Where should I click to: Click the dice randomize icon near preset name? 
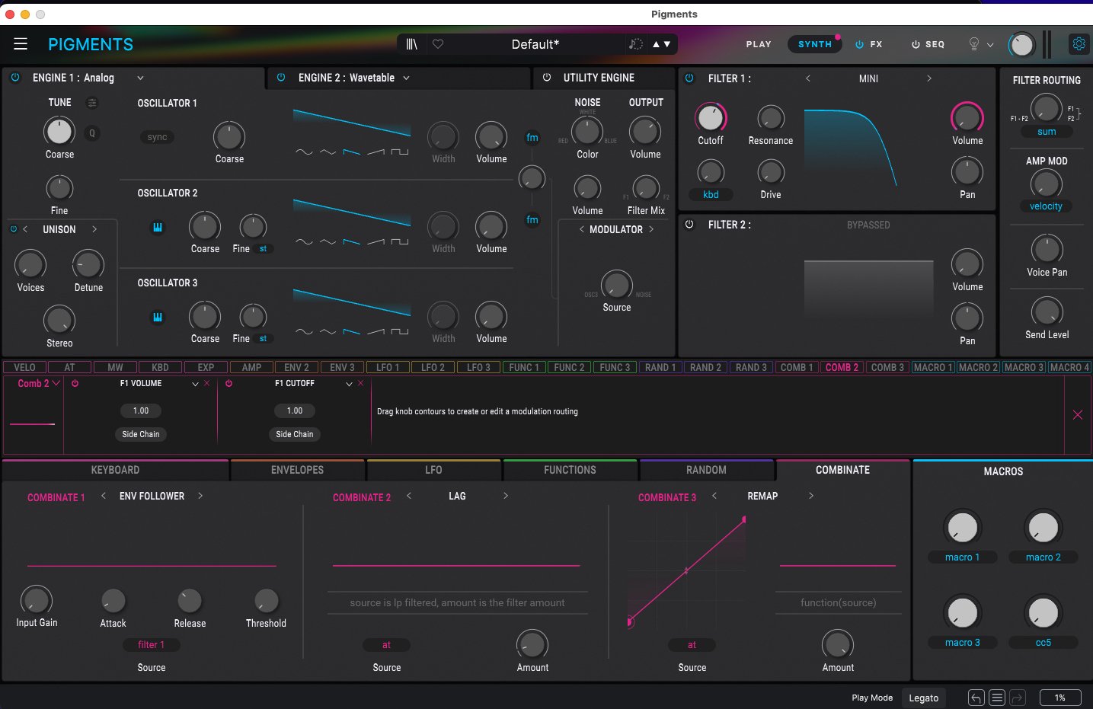tap(635, 44)
